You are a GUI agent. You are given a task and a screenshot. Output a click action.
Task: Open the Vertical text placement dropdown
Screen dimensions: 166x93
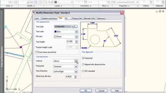pyautogui.click(x=76, y=61)
